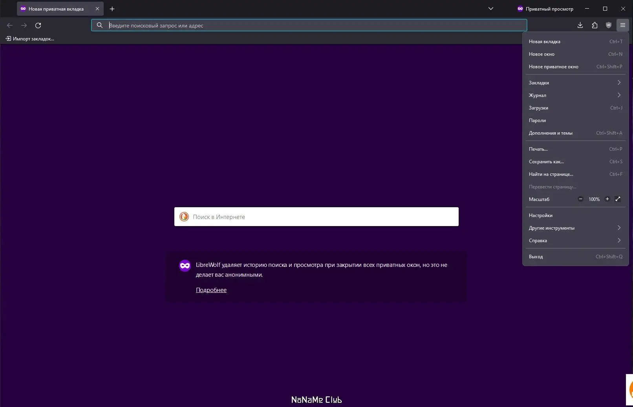Enter full screen via Масштаб arrows icon

(618, 199)
